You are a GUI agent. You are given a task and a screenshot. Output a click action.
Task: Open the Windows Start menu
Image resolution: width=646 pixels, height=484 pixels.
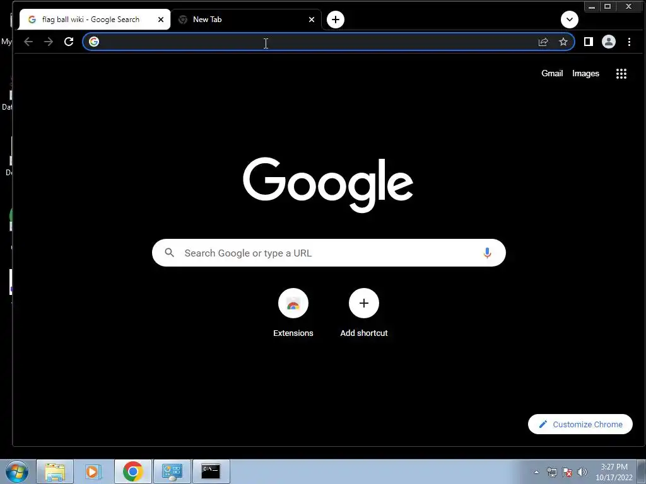17,471
